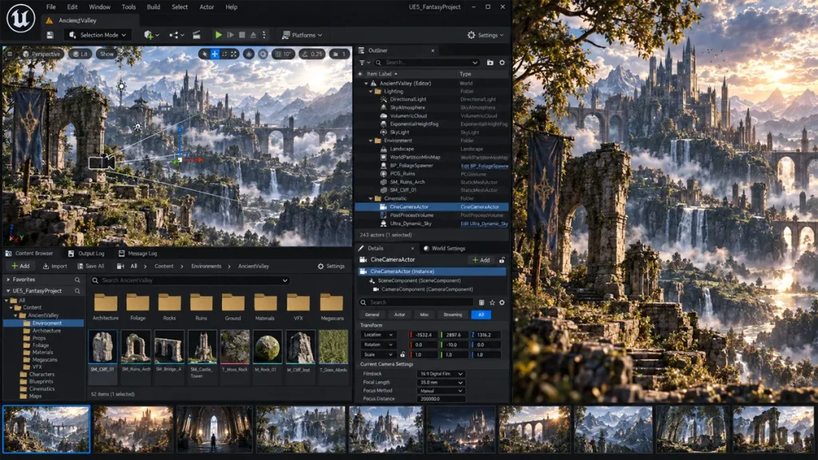
Task: Switch to the World Settings tab
Action: 444,248
